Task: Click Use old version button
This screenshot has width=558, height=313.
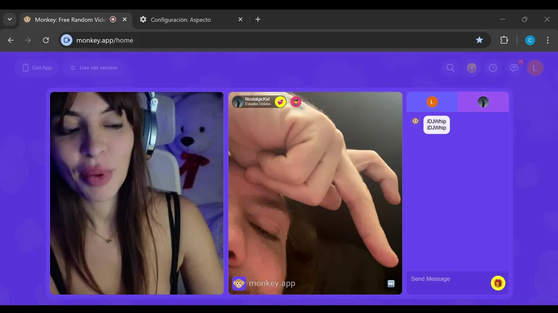Action: coord(94,68)
